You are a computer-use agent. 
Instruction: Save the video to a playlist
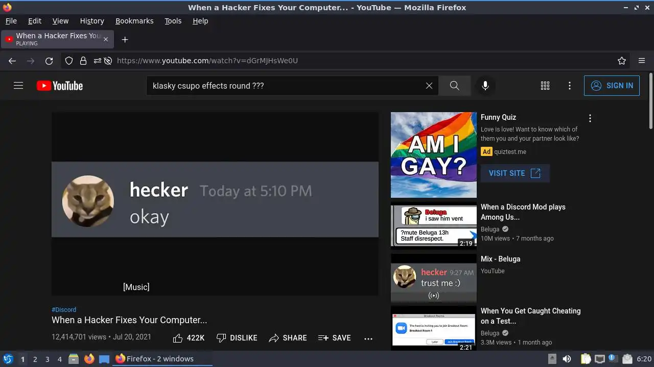tap(334, 338)
